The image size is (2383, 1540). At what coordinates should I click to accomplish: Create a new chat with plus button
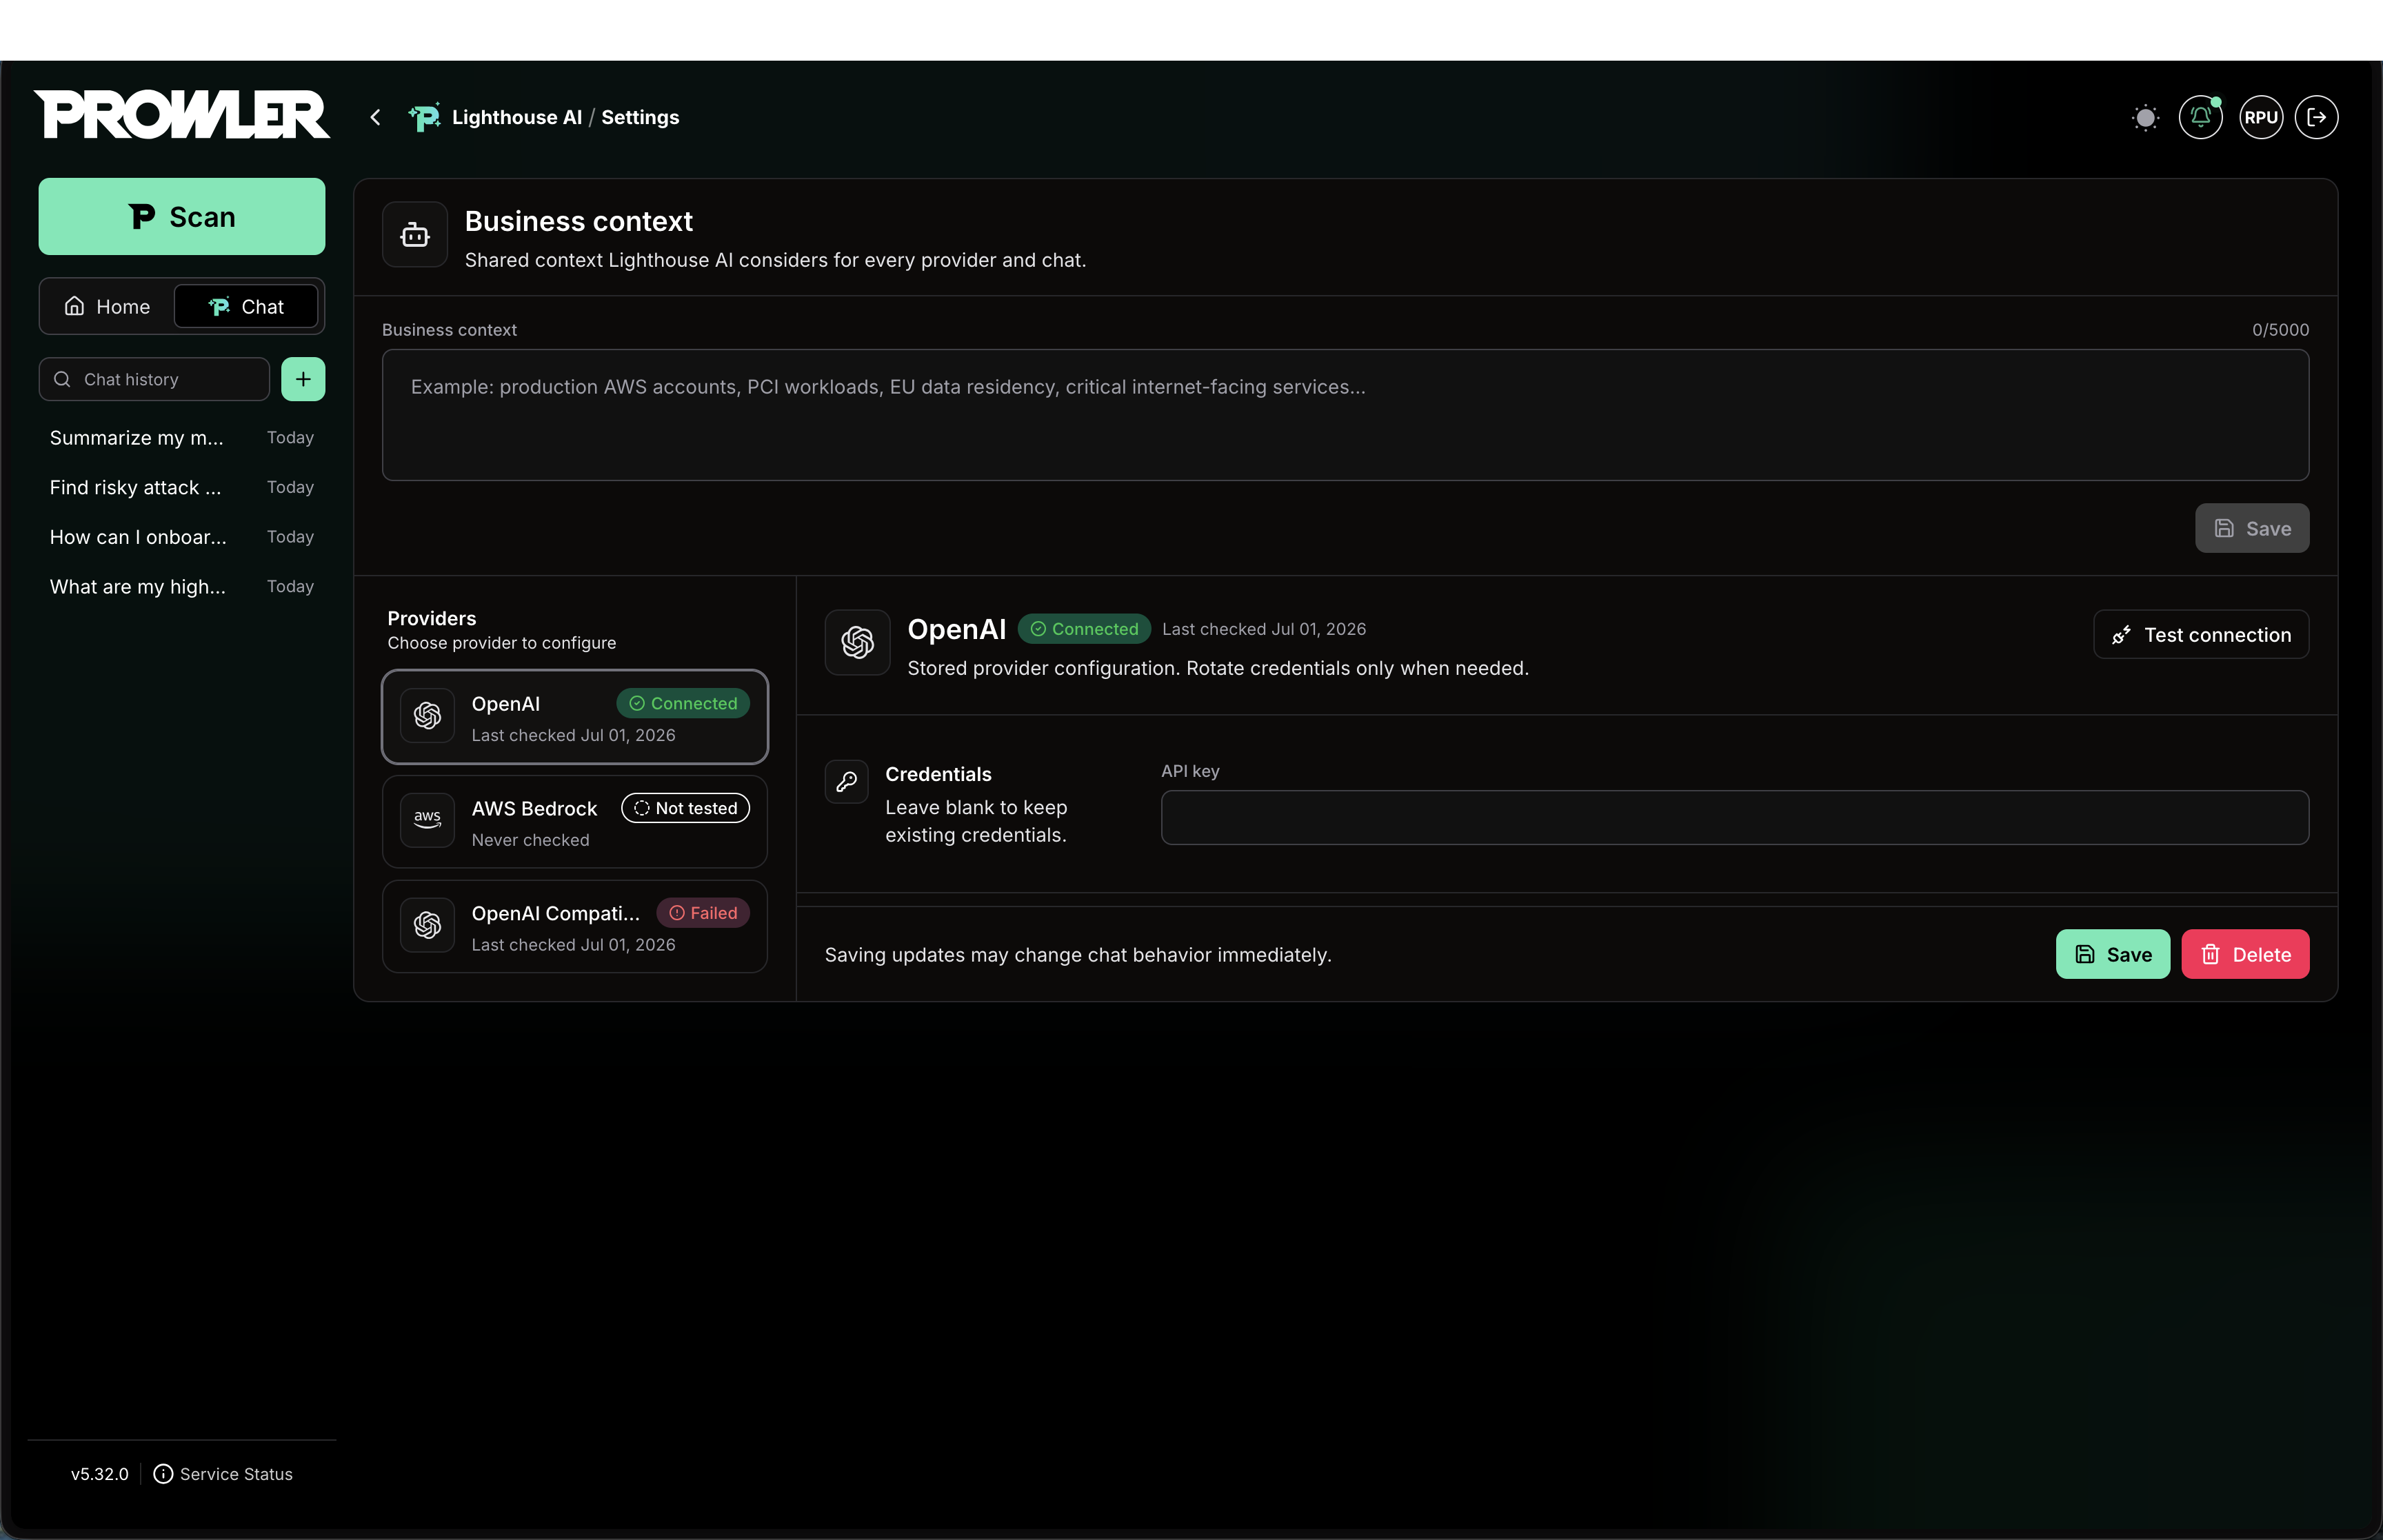303,379
